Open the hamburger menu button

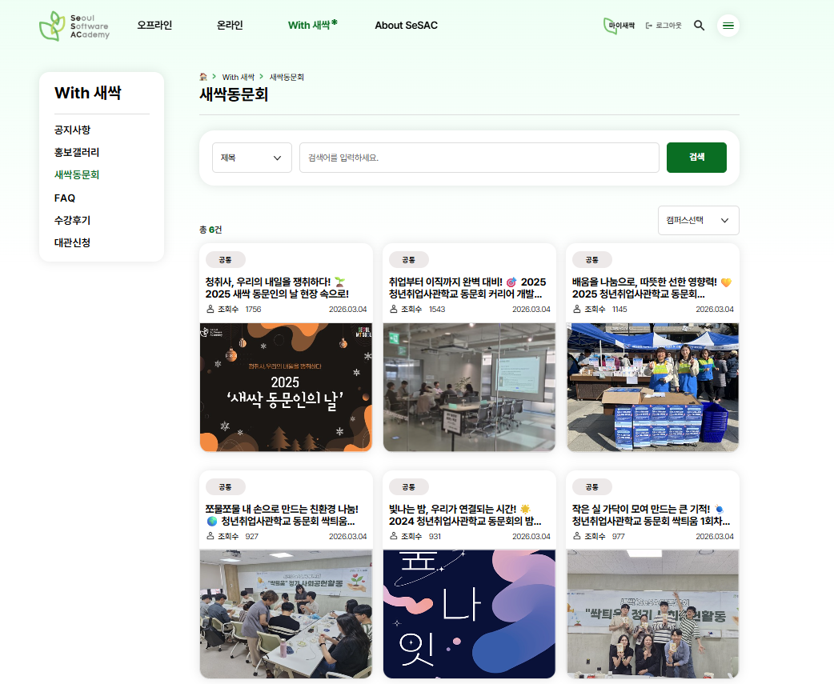point(728,26)
